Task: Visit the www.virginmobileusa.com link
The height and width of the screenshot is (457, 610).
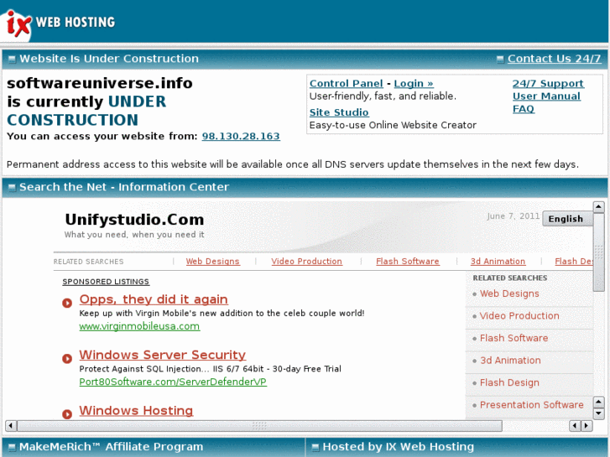Action: pyautogui.click(x=139, y=326)
